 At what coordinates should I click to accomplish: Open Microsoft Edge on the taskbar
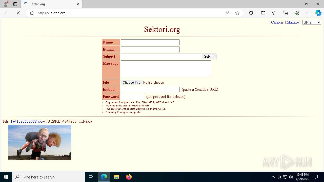coord(104,177)
